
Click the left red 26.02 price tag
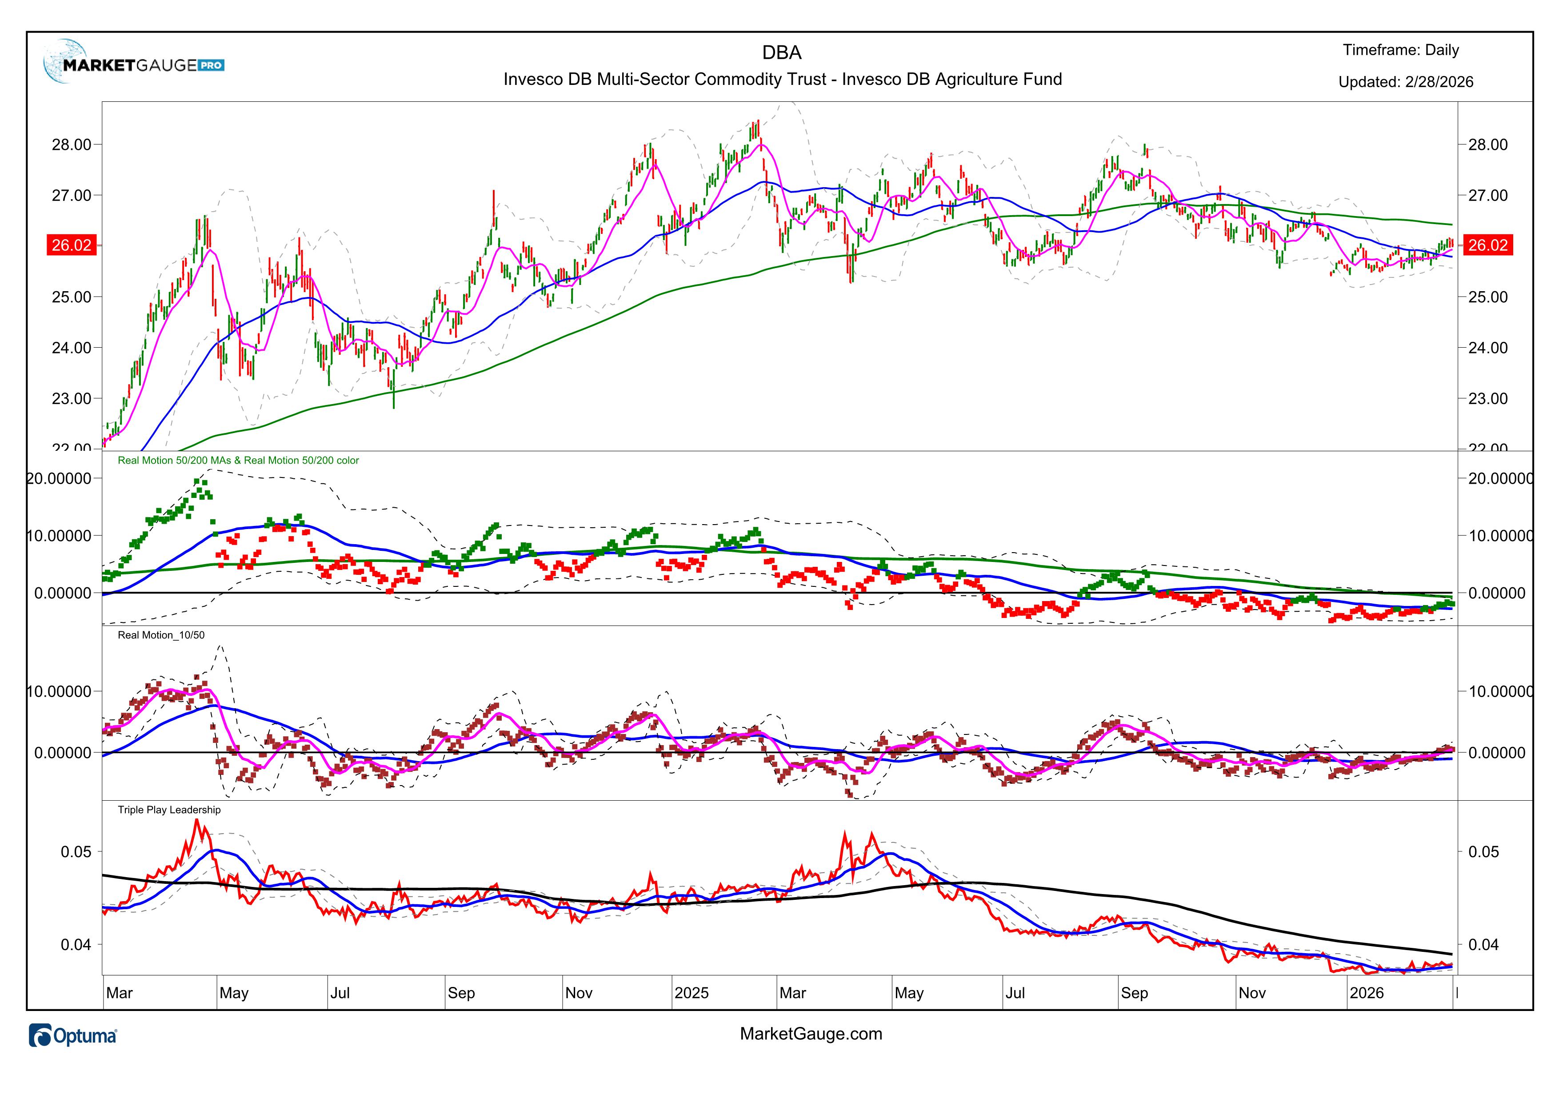coord(71,245)
